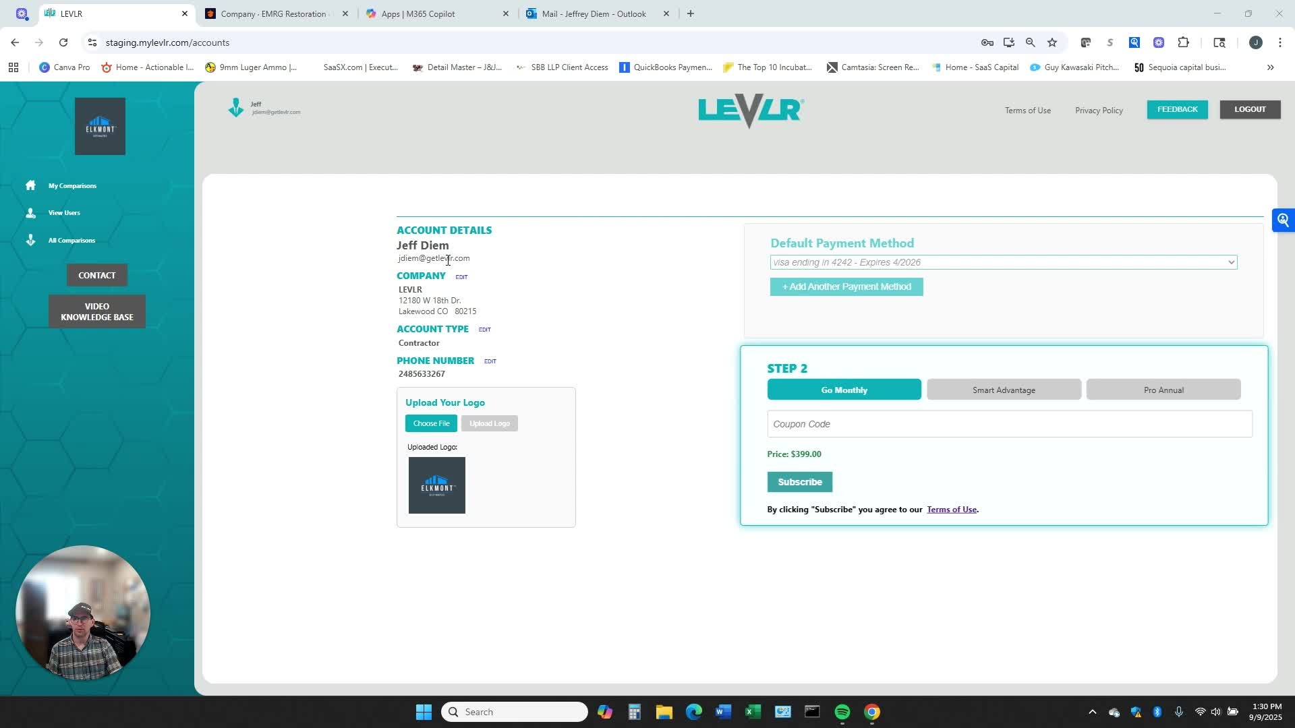Expand the system tray hidden icons arrow
Image resolution: width=1295 pixels, height=728 pixels.
[x=1093, y=712]
